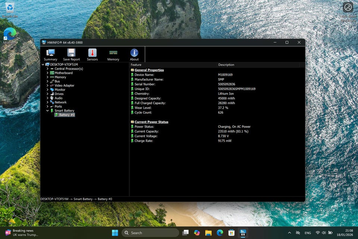Click the taskbar Search box
Image resolution: width=358 pixels, height=239 pixels.
[x=149, y=233]
